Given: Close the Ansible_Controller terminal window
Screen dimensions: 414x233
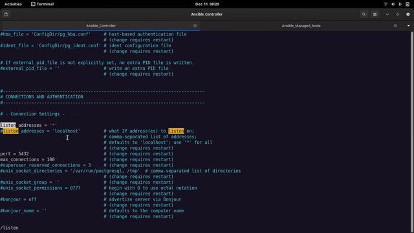Looking at the screenshot, I should pyautogui.click(x=408, y=14).
